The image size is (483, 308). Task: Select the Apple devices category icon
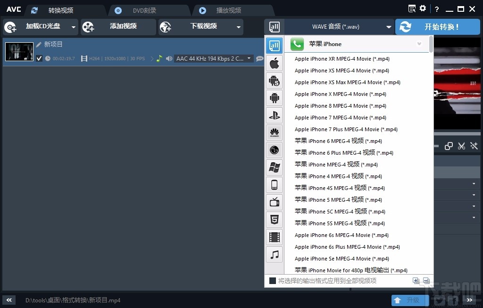click(275, 63)
